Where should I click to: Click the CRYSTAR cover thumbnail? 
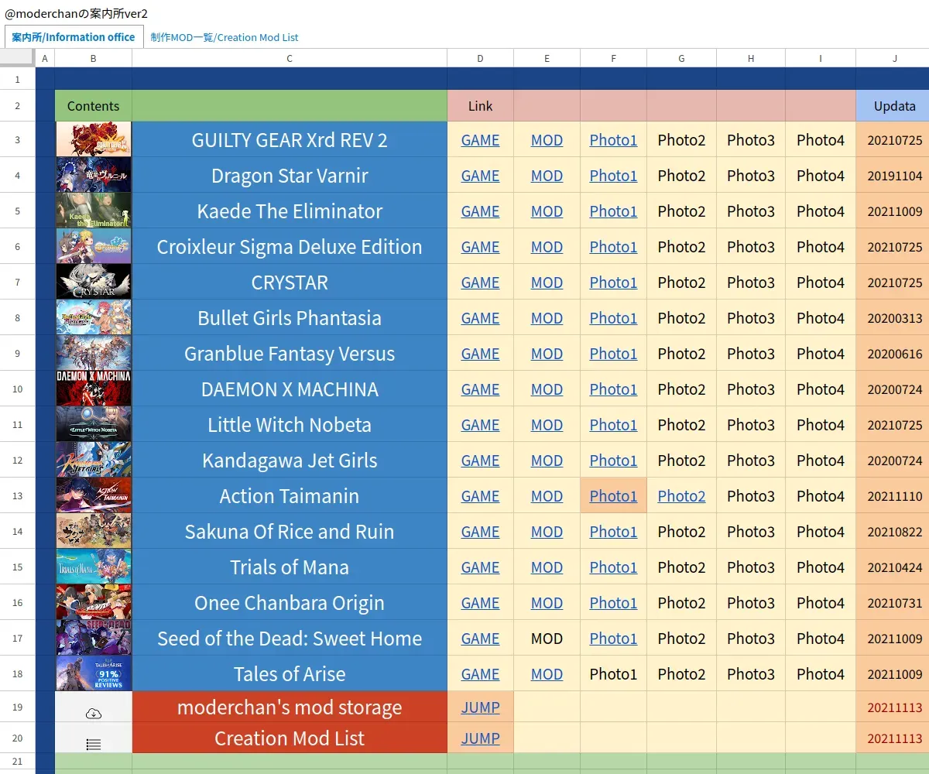[94, 282]
